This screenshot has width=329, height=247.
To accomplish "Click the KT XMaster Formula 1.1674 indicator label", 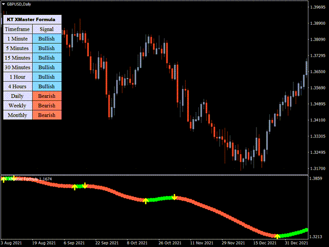I will [x=27, y=179].
